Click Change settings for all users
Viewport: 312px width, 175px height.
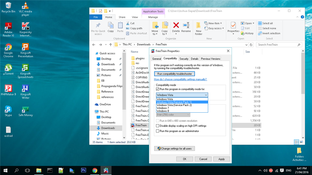click(x=175, y=149)
